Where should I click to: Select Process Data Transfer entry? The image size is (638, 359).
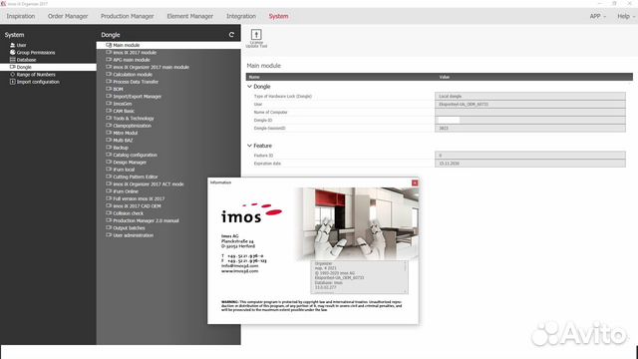coord(136,82)
